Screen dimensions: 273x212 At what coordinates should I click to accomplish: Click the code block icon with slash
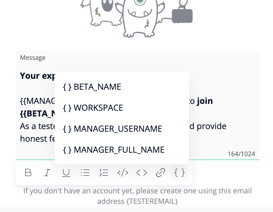tap(123, 173)
